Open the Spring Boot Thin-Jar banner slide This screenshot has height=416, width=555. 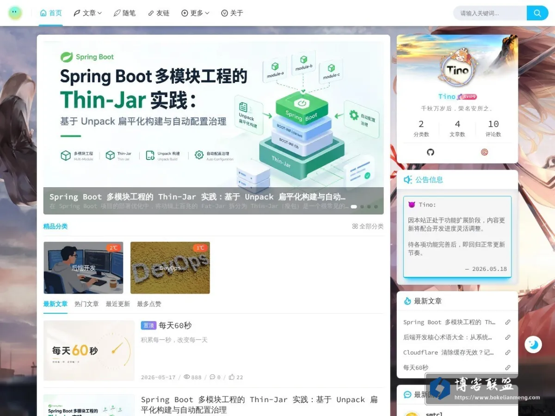(x=213, y=128)
